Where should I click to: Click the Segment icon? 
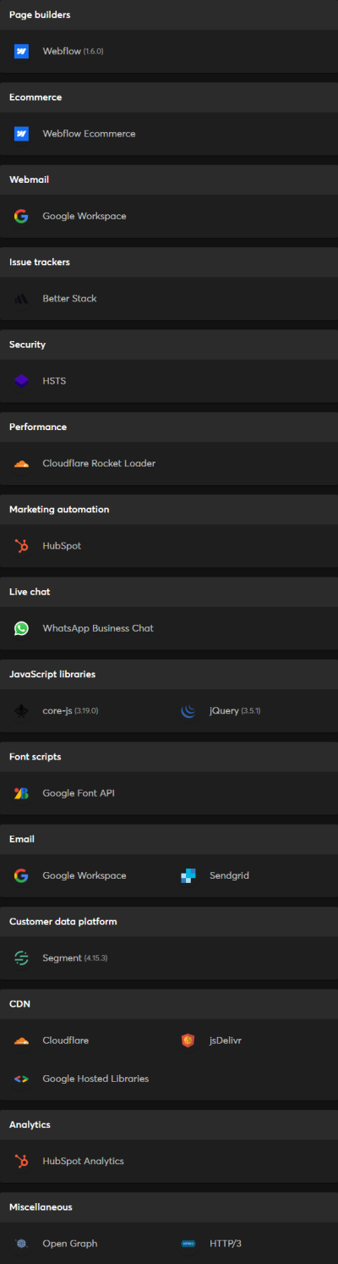tap(22, 958)
